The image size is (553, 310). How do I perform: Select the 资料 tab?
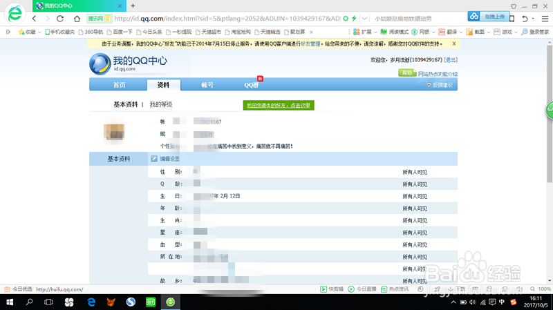pyautogui.click(x=163, y=85)
